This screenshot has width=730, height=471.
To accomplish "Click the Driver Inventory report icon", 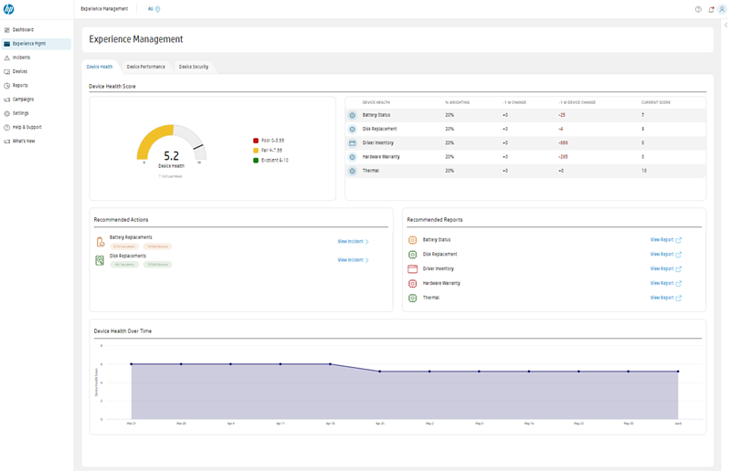I will tap(412, 269).
